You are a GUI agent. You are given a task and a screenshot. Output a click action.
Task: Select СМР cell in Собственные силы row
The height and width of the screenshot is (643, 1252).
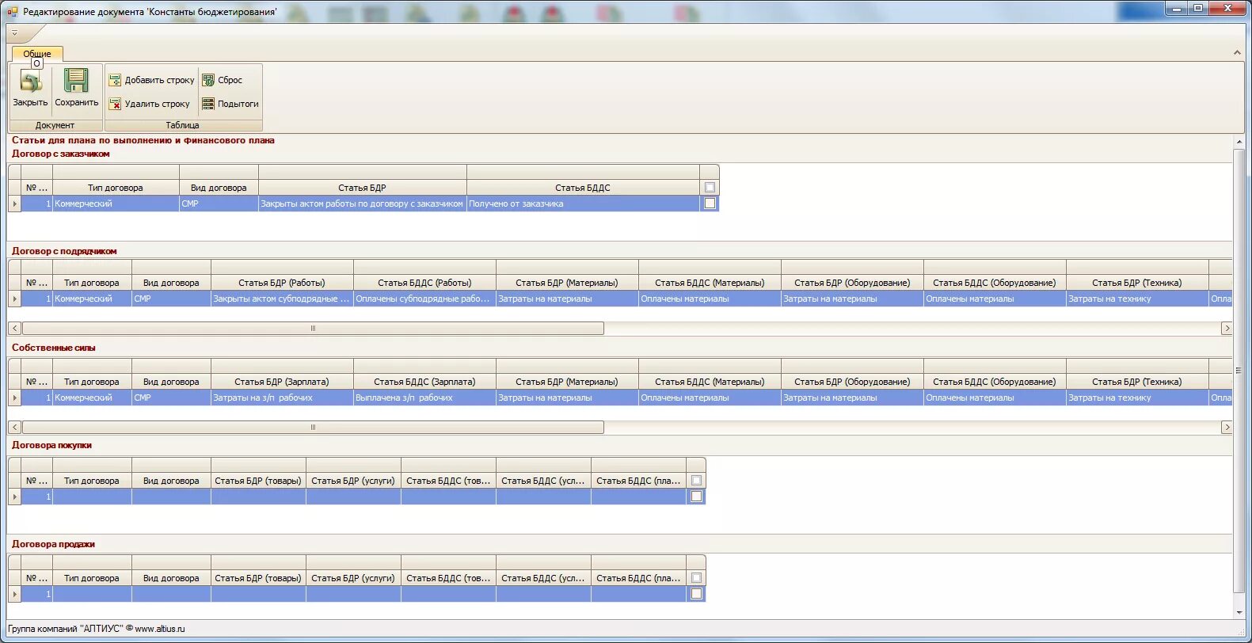coord(171,398)
